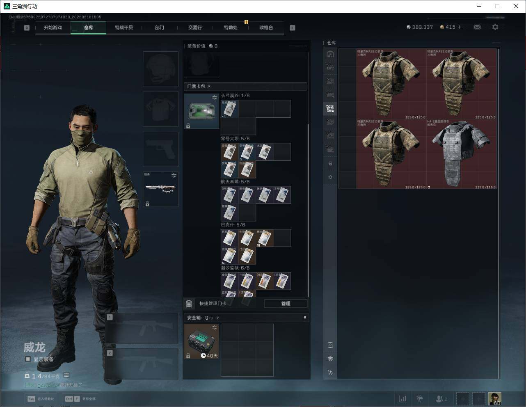The width and height of the screenshot is (526, 407).
Task: Open warehouse sidebar settings gear
Action: coord(330,177)
